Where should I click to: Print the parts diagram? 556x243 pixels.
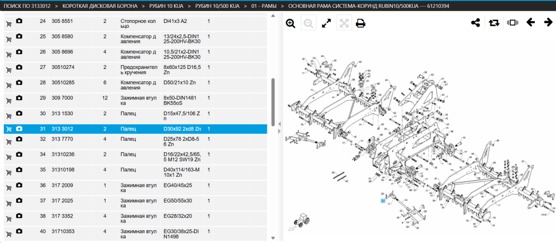tap(361, 24)
